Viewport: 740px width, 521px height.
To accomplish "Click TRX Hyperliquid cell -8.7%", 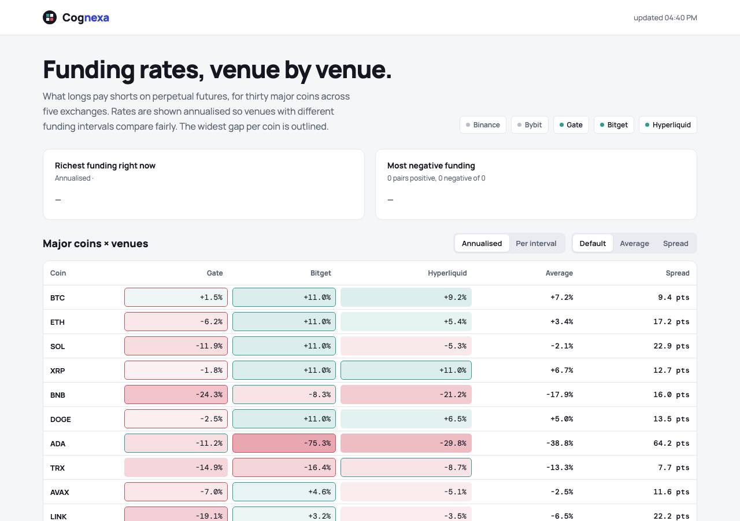I will pyautogui.click(x=406, y=468).
